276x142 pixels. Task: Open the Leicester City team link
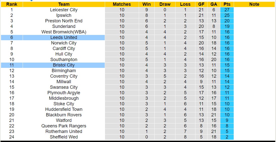point(64,10)
